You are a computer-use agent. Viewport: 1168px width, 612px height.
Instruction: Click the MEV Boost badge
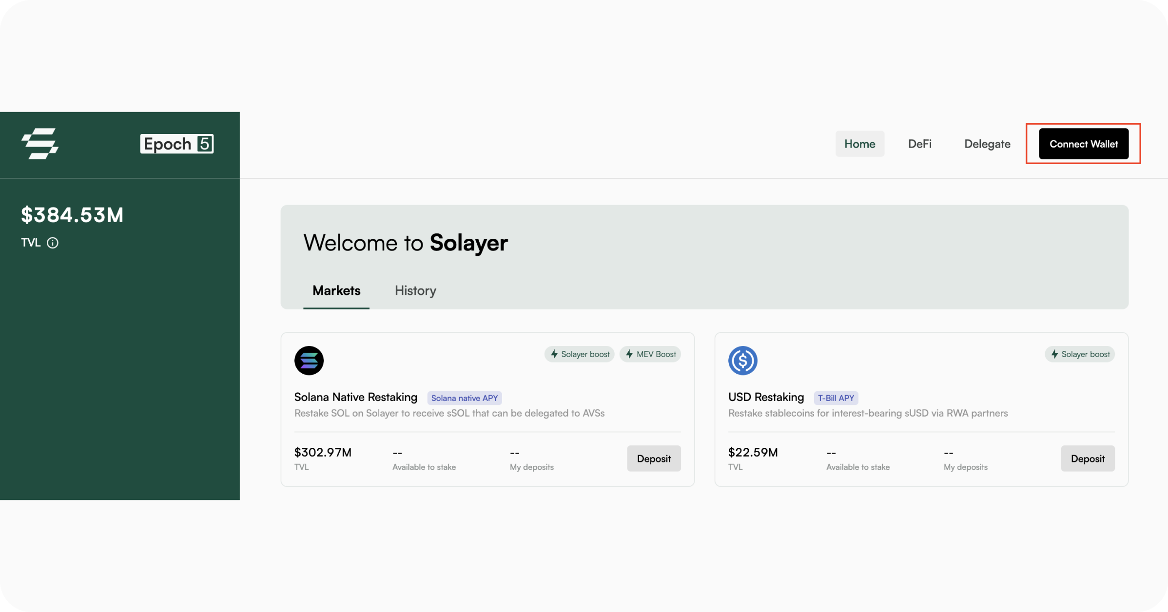point(650,354)
